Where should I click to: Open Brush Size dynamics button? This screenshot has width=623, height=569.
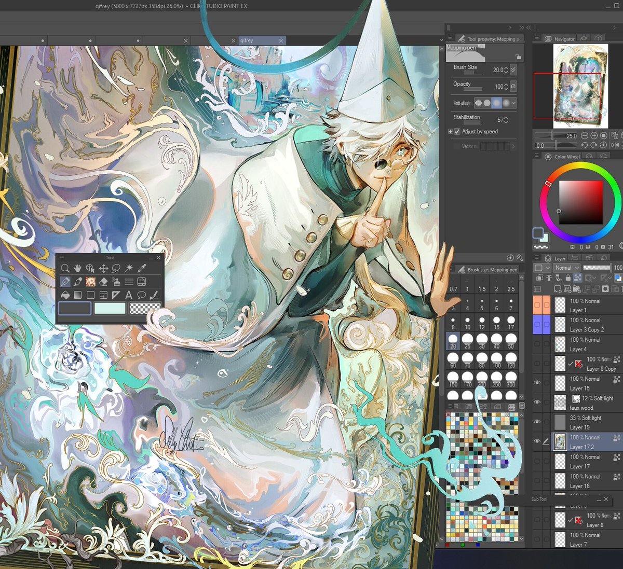click(x=513, y=70)
